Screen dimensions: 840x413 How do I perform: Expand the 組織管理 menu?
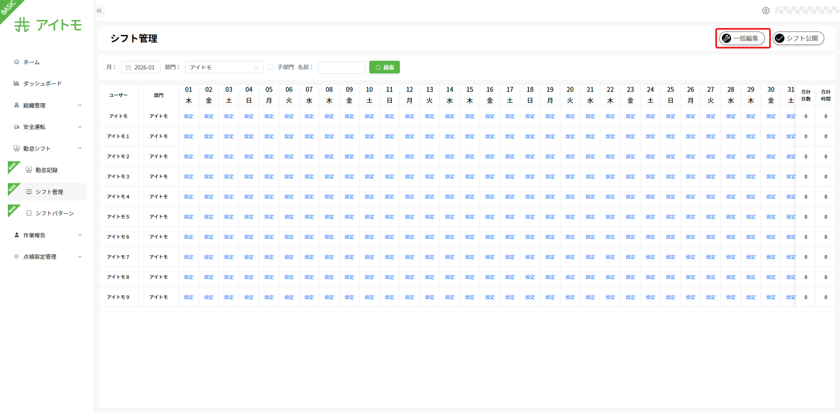point(47,105)
